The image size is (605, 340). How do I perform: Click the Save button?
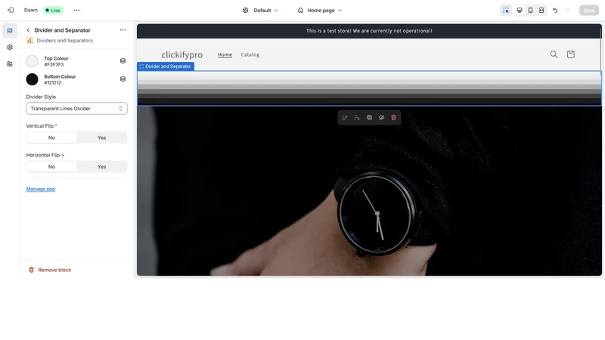pos(589,11)
